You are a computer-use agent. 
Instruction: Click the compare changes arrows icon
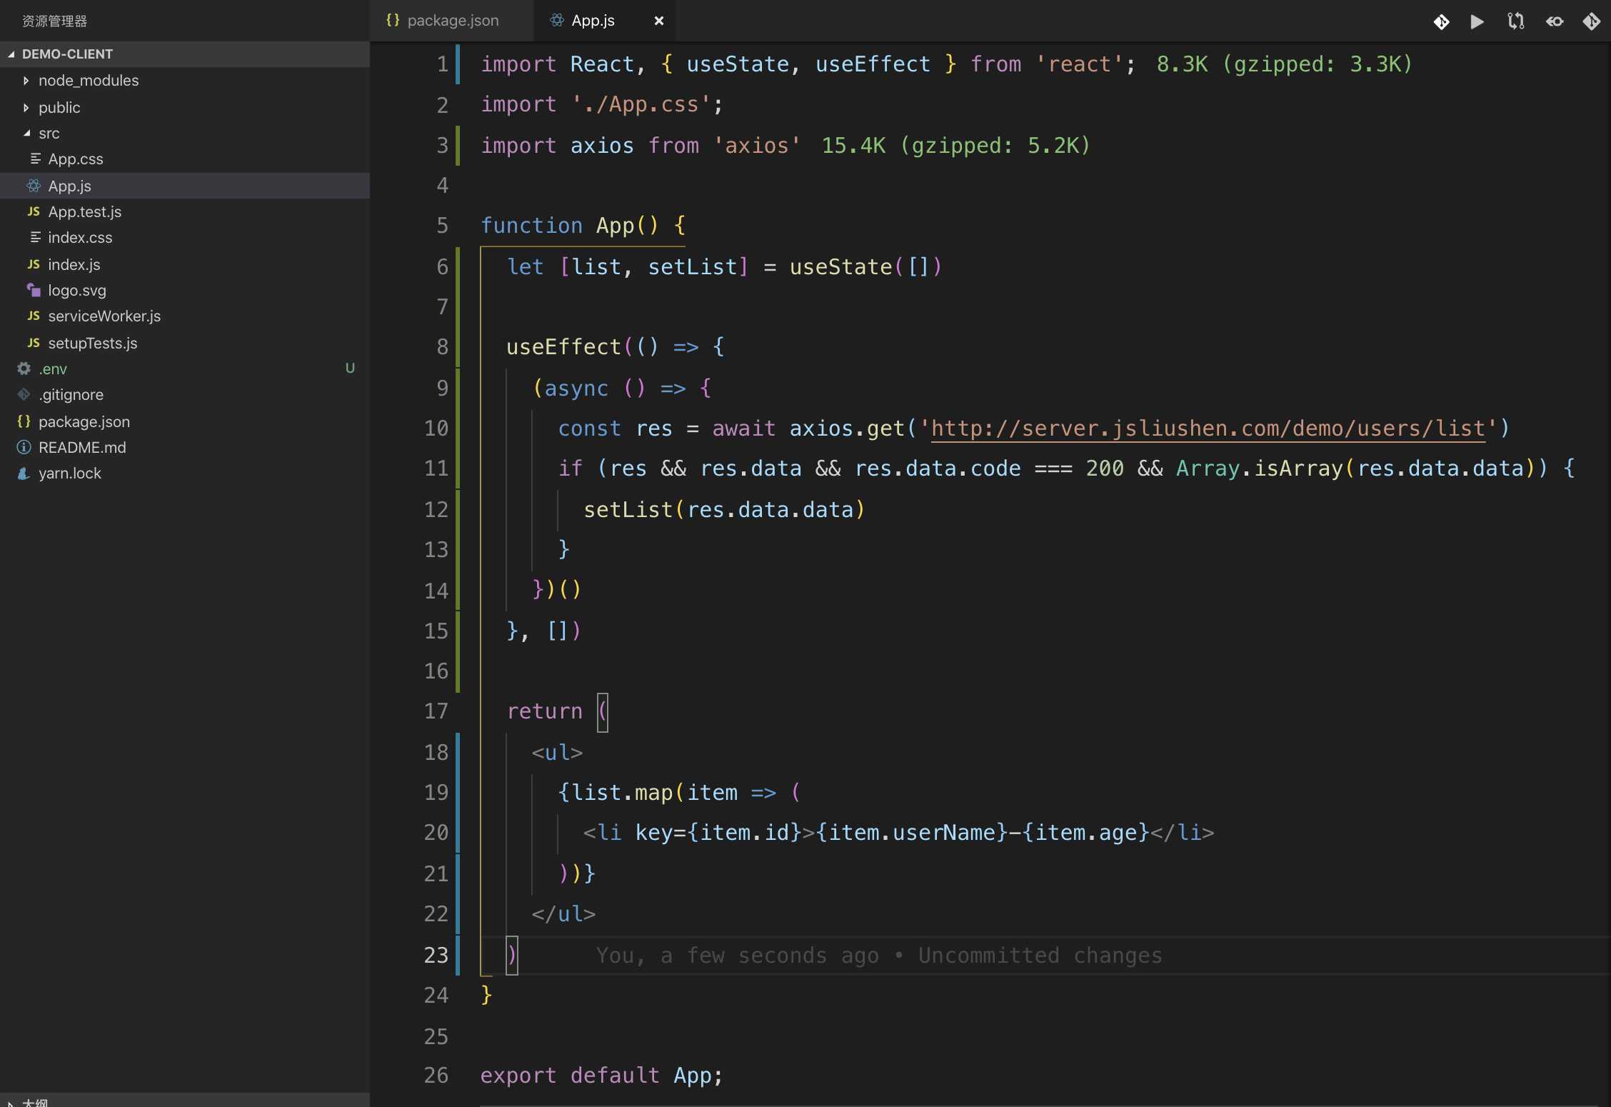tap(1515, 21)
